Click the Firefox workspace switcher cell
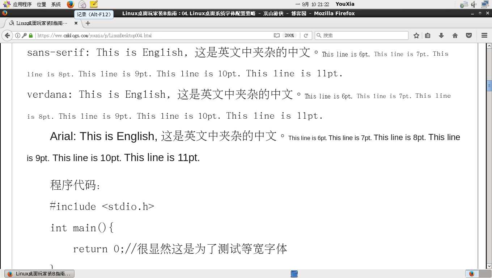The height and width of the screenshot is (278, 492). [x=472, y=274]
